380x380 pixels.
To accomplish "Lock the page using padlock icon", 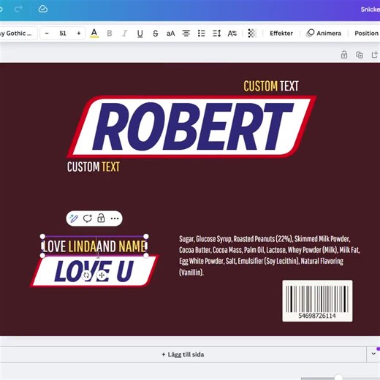I will pos(344,55).
